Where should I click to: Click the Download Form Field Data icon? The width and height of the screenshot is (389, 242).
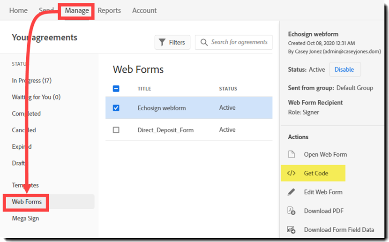[291, 230]
